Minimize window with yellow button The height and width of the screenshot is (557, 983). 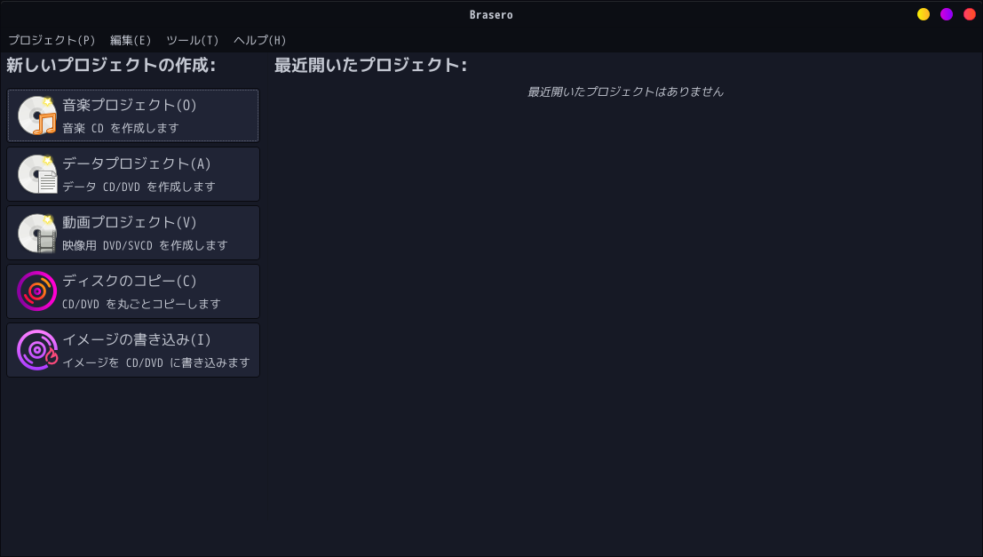924,14
